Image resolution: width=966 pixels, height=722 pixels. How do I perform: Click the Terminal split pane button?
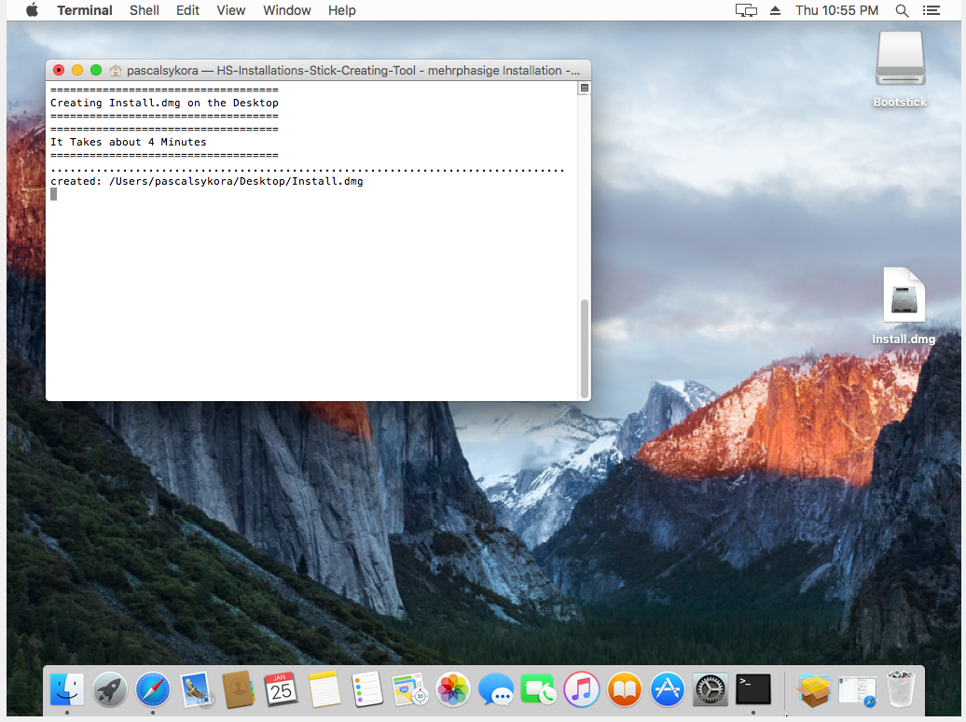[584, 89]
